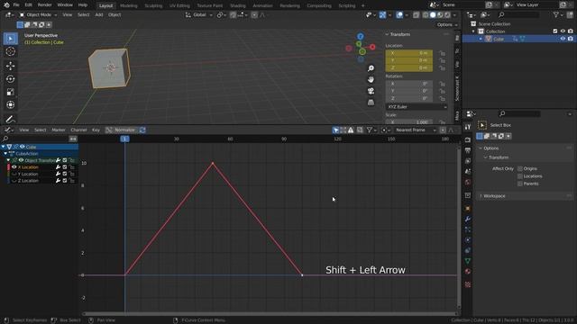
Task: Toggle checkbox on Object Transforms group
Action: (x=65, y=160)
